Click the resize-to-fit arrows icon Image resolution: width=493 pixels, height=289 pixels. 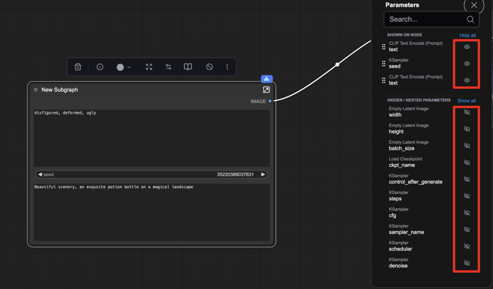[x=149, y=67]
